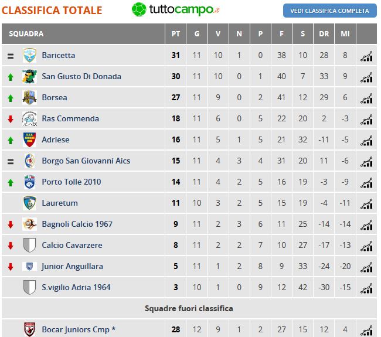Click the Adriese red and blue shield
381x337 pixels.
29,139
